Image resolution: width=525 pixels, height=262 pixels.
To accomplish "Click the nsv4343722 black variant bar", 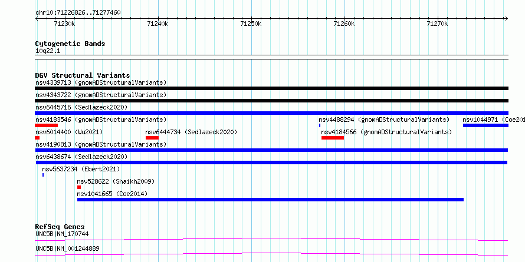I will tap(271, 101).
